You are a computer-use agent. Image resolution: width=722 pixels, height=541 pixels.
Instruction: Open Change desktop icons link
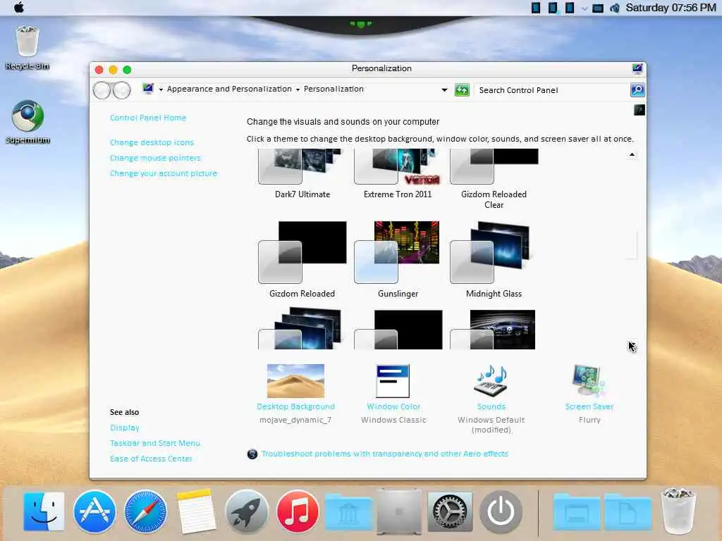point(152,142)
